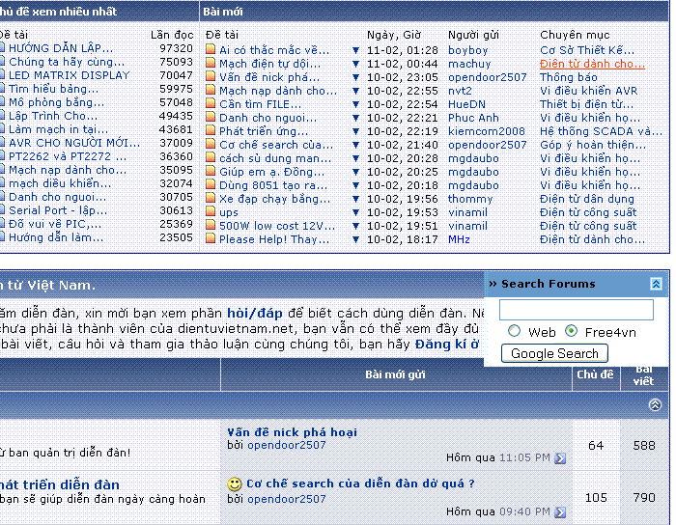Select the Free4vn search radio button
The image size is (676, 525).
(571, 331)
